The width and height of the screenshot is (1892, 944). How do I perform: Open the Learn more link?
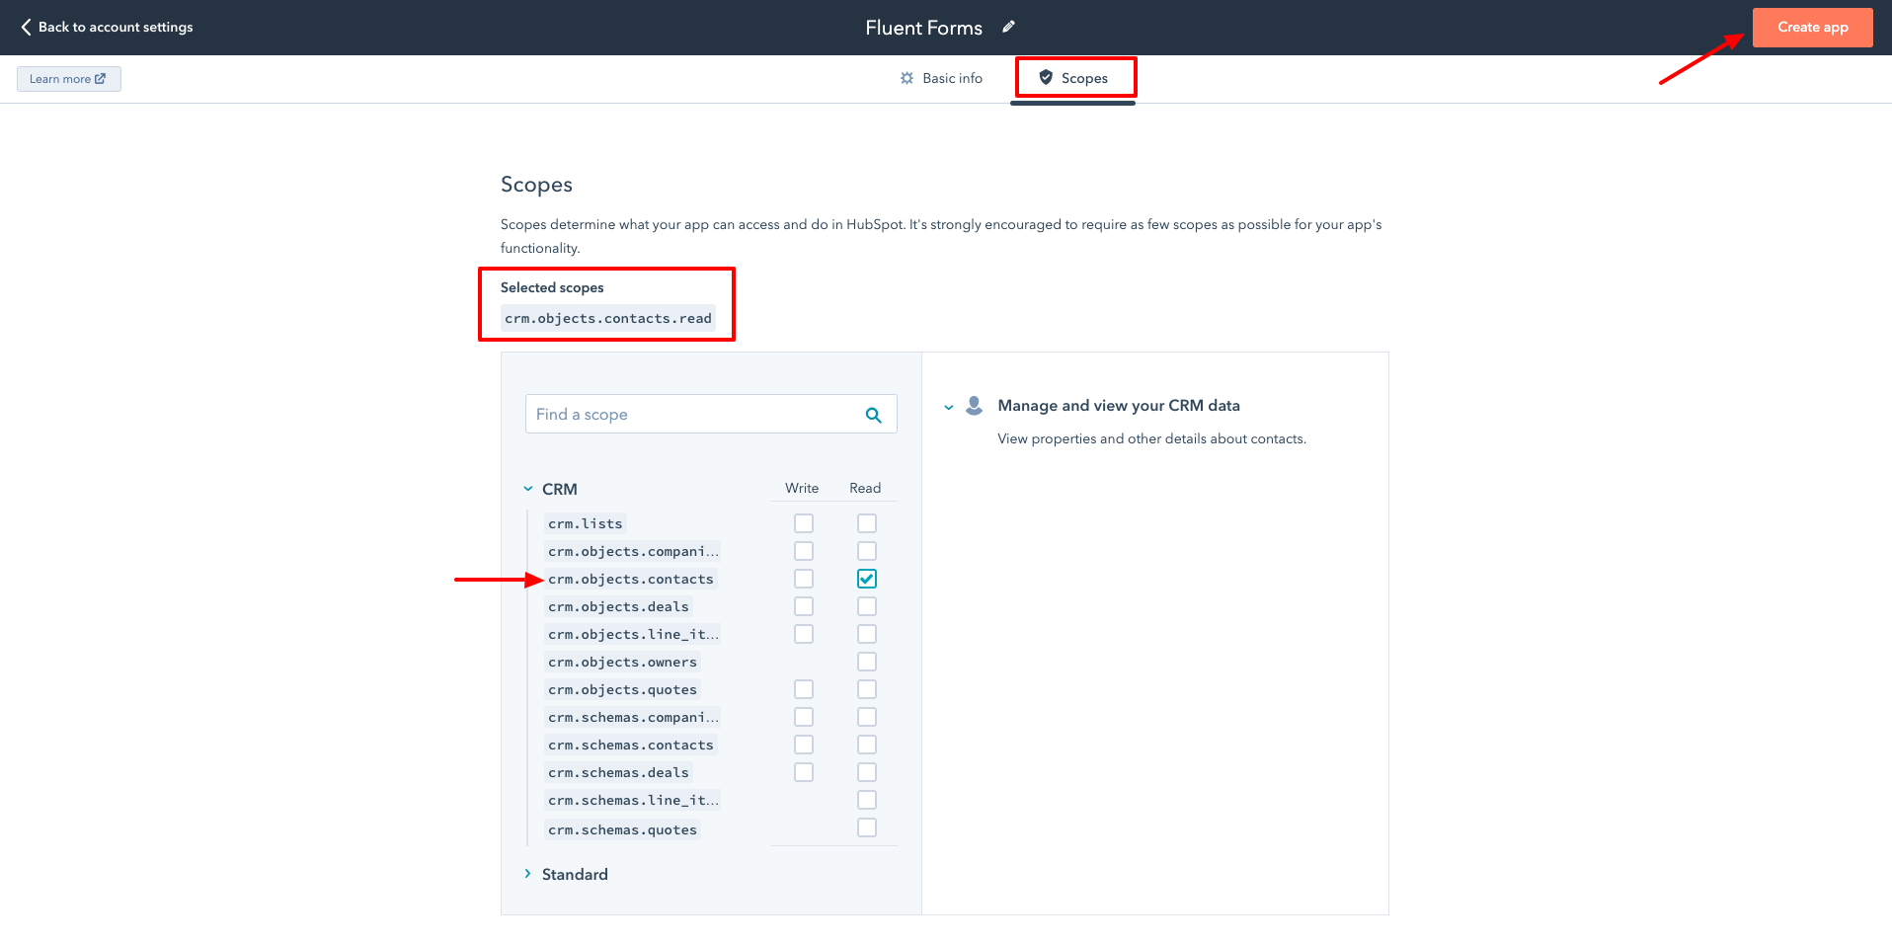(68, 79)
